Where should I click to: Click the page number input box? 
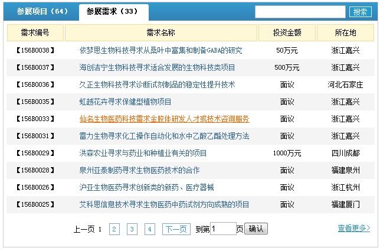tap(223, 229)
